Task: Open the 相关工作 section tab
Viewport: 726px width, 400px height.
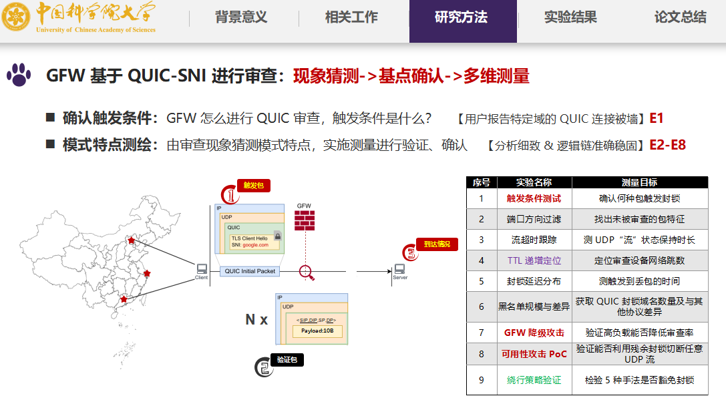Action: (351, 17)
